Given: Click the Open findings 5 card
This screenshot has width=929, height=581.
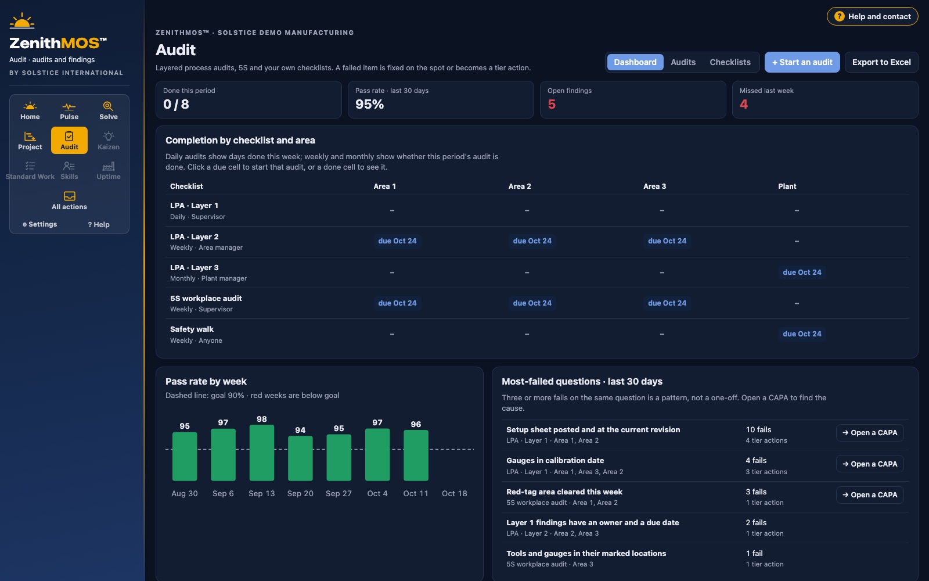Looking at the screenshot, I should (x=633, y=100).
